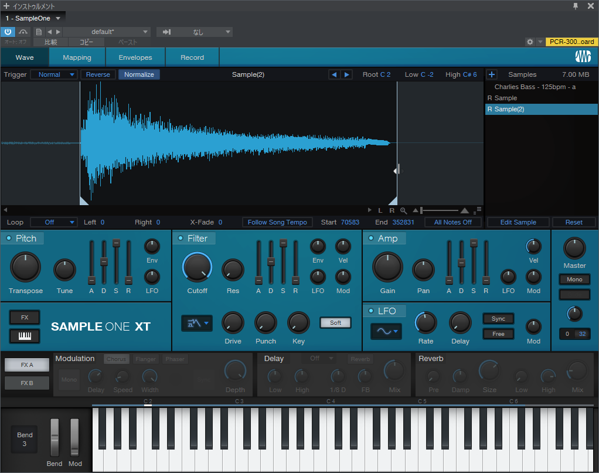599x473 pixels.
Task: Toggle the instrument power activate button
Action: (x=8, y=32)
